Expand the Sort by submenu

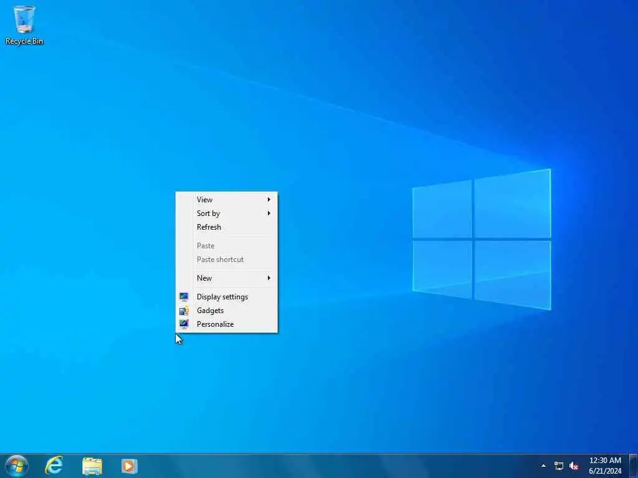[227, 213]
